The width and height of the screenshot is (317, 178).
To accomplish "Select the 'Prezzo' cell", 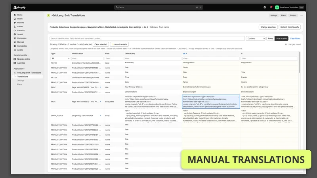I will click(269, 78).
